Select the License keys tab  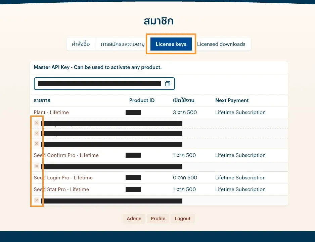pyautogui.click(x=171, y=44)
